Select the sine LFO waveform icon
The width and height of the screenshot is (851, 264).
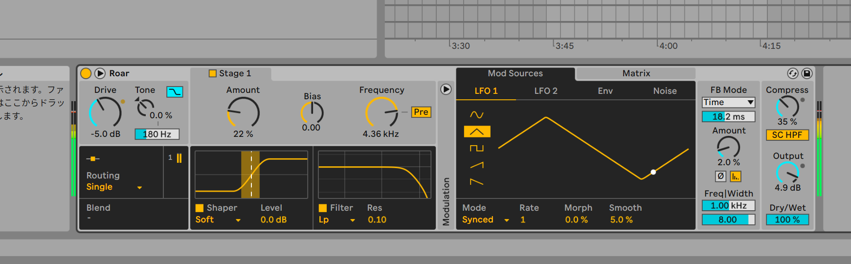476,115
